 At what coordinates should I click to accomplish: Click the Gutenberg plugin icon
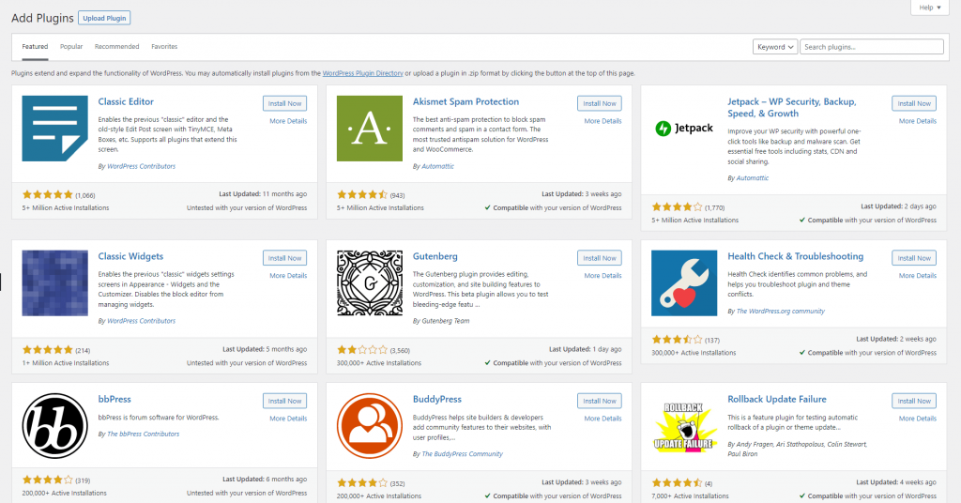pos(370,283)
